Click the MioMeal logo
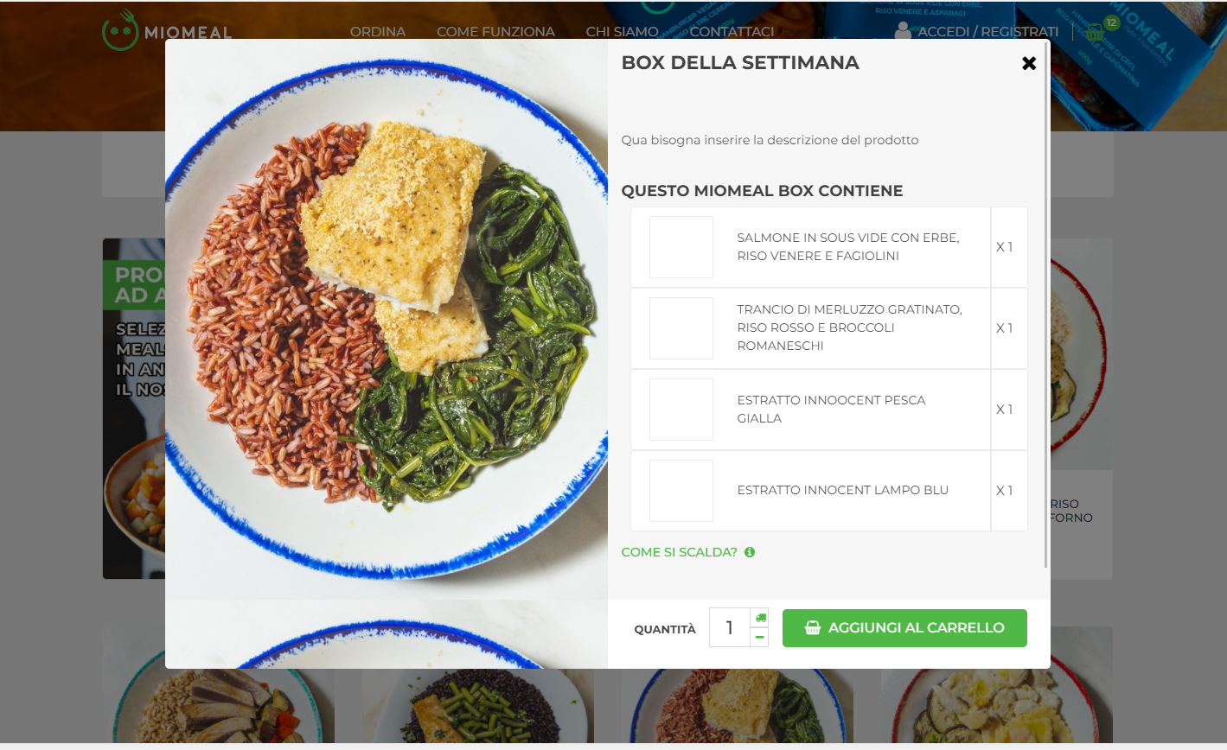This screenshot has height=750, width=1227. click(x=167, y=30)
